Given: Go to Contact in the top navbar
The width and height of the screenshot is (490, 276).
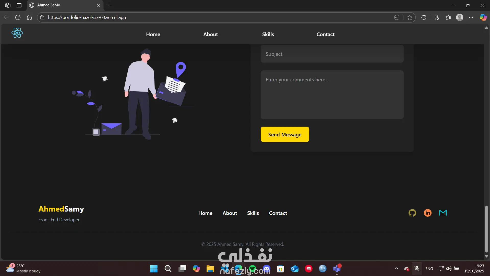Looking at the screenshot, I should click(326, 34).
